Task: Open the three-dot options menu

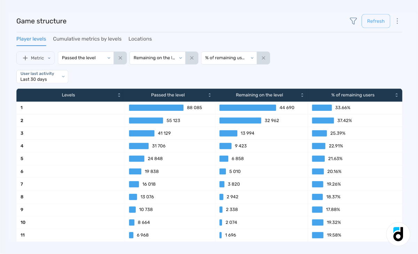Action: [397, 21]
